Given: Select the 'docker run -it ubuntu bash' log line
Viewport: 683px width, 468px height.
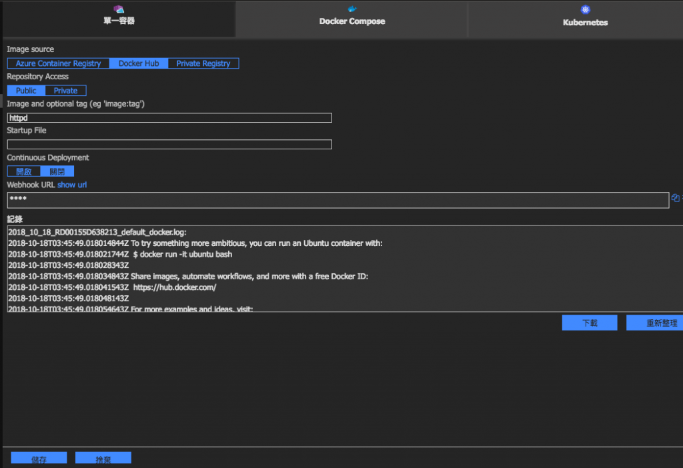Looking at the screenshot, I should coord(120,254).
